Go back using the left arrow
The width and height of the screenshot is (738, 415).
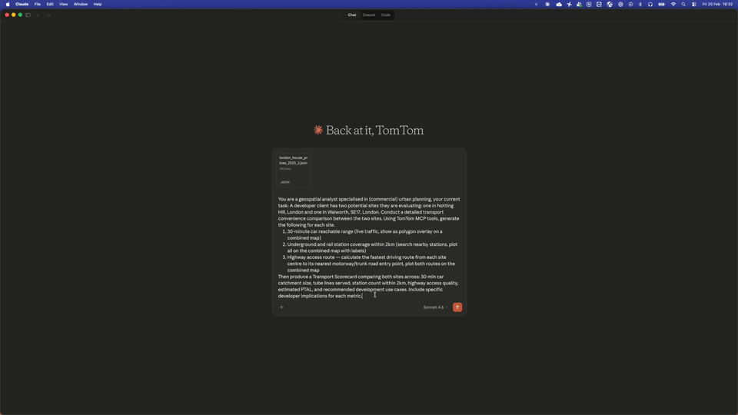click(x=38, y=15)
